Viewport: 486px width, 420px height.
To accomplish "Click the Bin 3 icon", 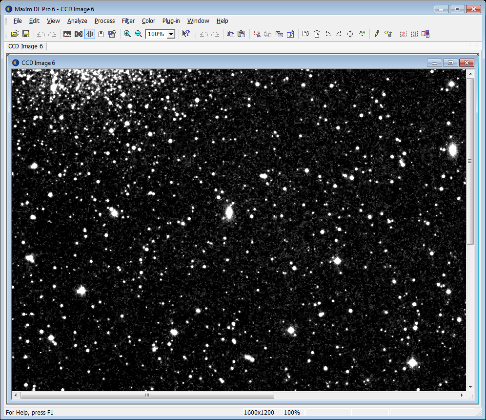I will pyautogui.click(x=414, y=34).
